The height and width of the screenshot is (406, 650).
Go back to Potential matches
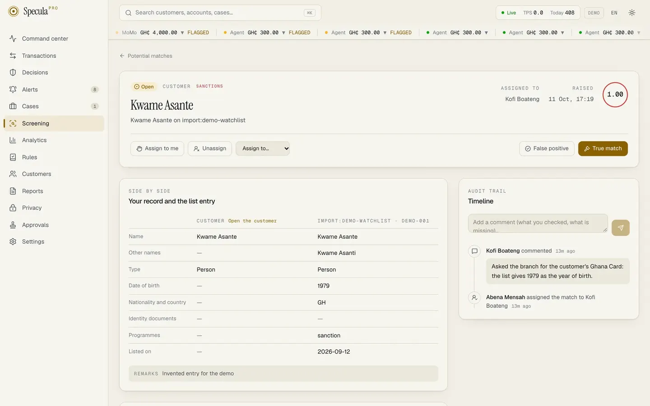click(146, 56)
